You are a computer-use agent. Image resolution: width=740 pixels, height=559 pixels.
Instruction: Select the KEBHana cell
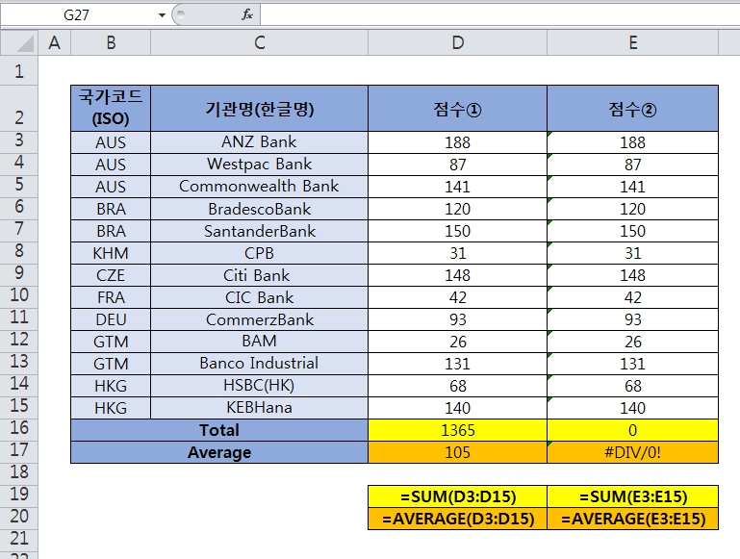pos(259,408)
